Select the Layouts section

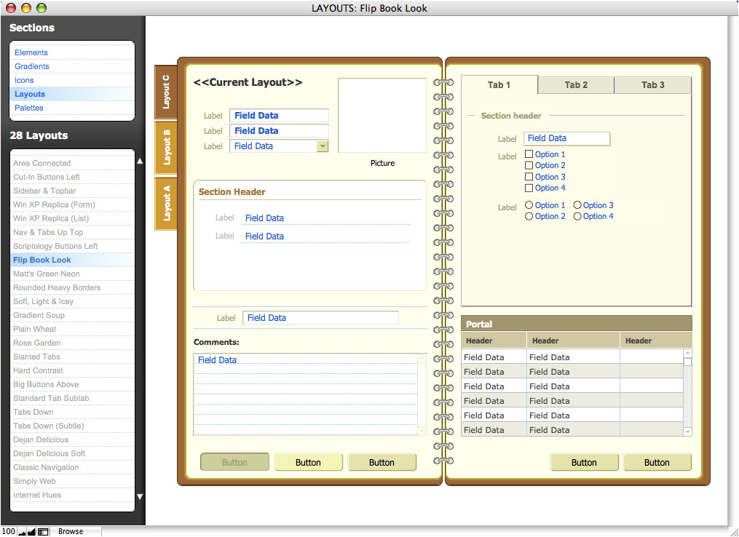click(x=72, y=94)
